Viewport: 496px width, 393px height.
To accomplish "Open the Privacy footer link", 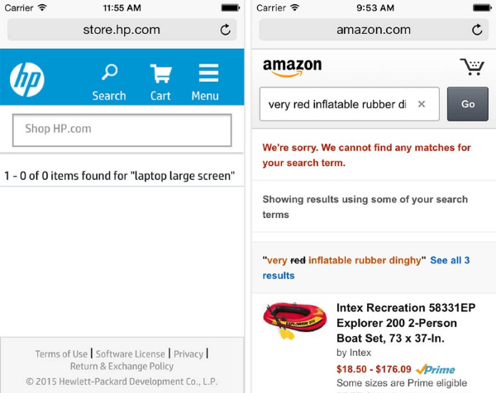I will pyautogui.click(x=188, y=354).
